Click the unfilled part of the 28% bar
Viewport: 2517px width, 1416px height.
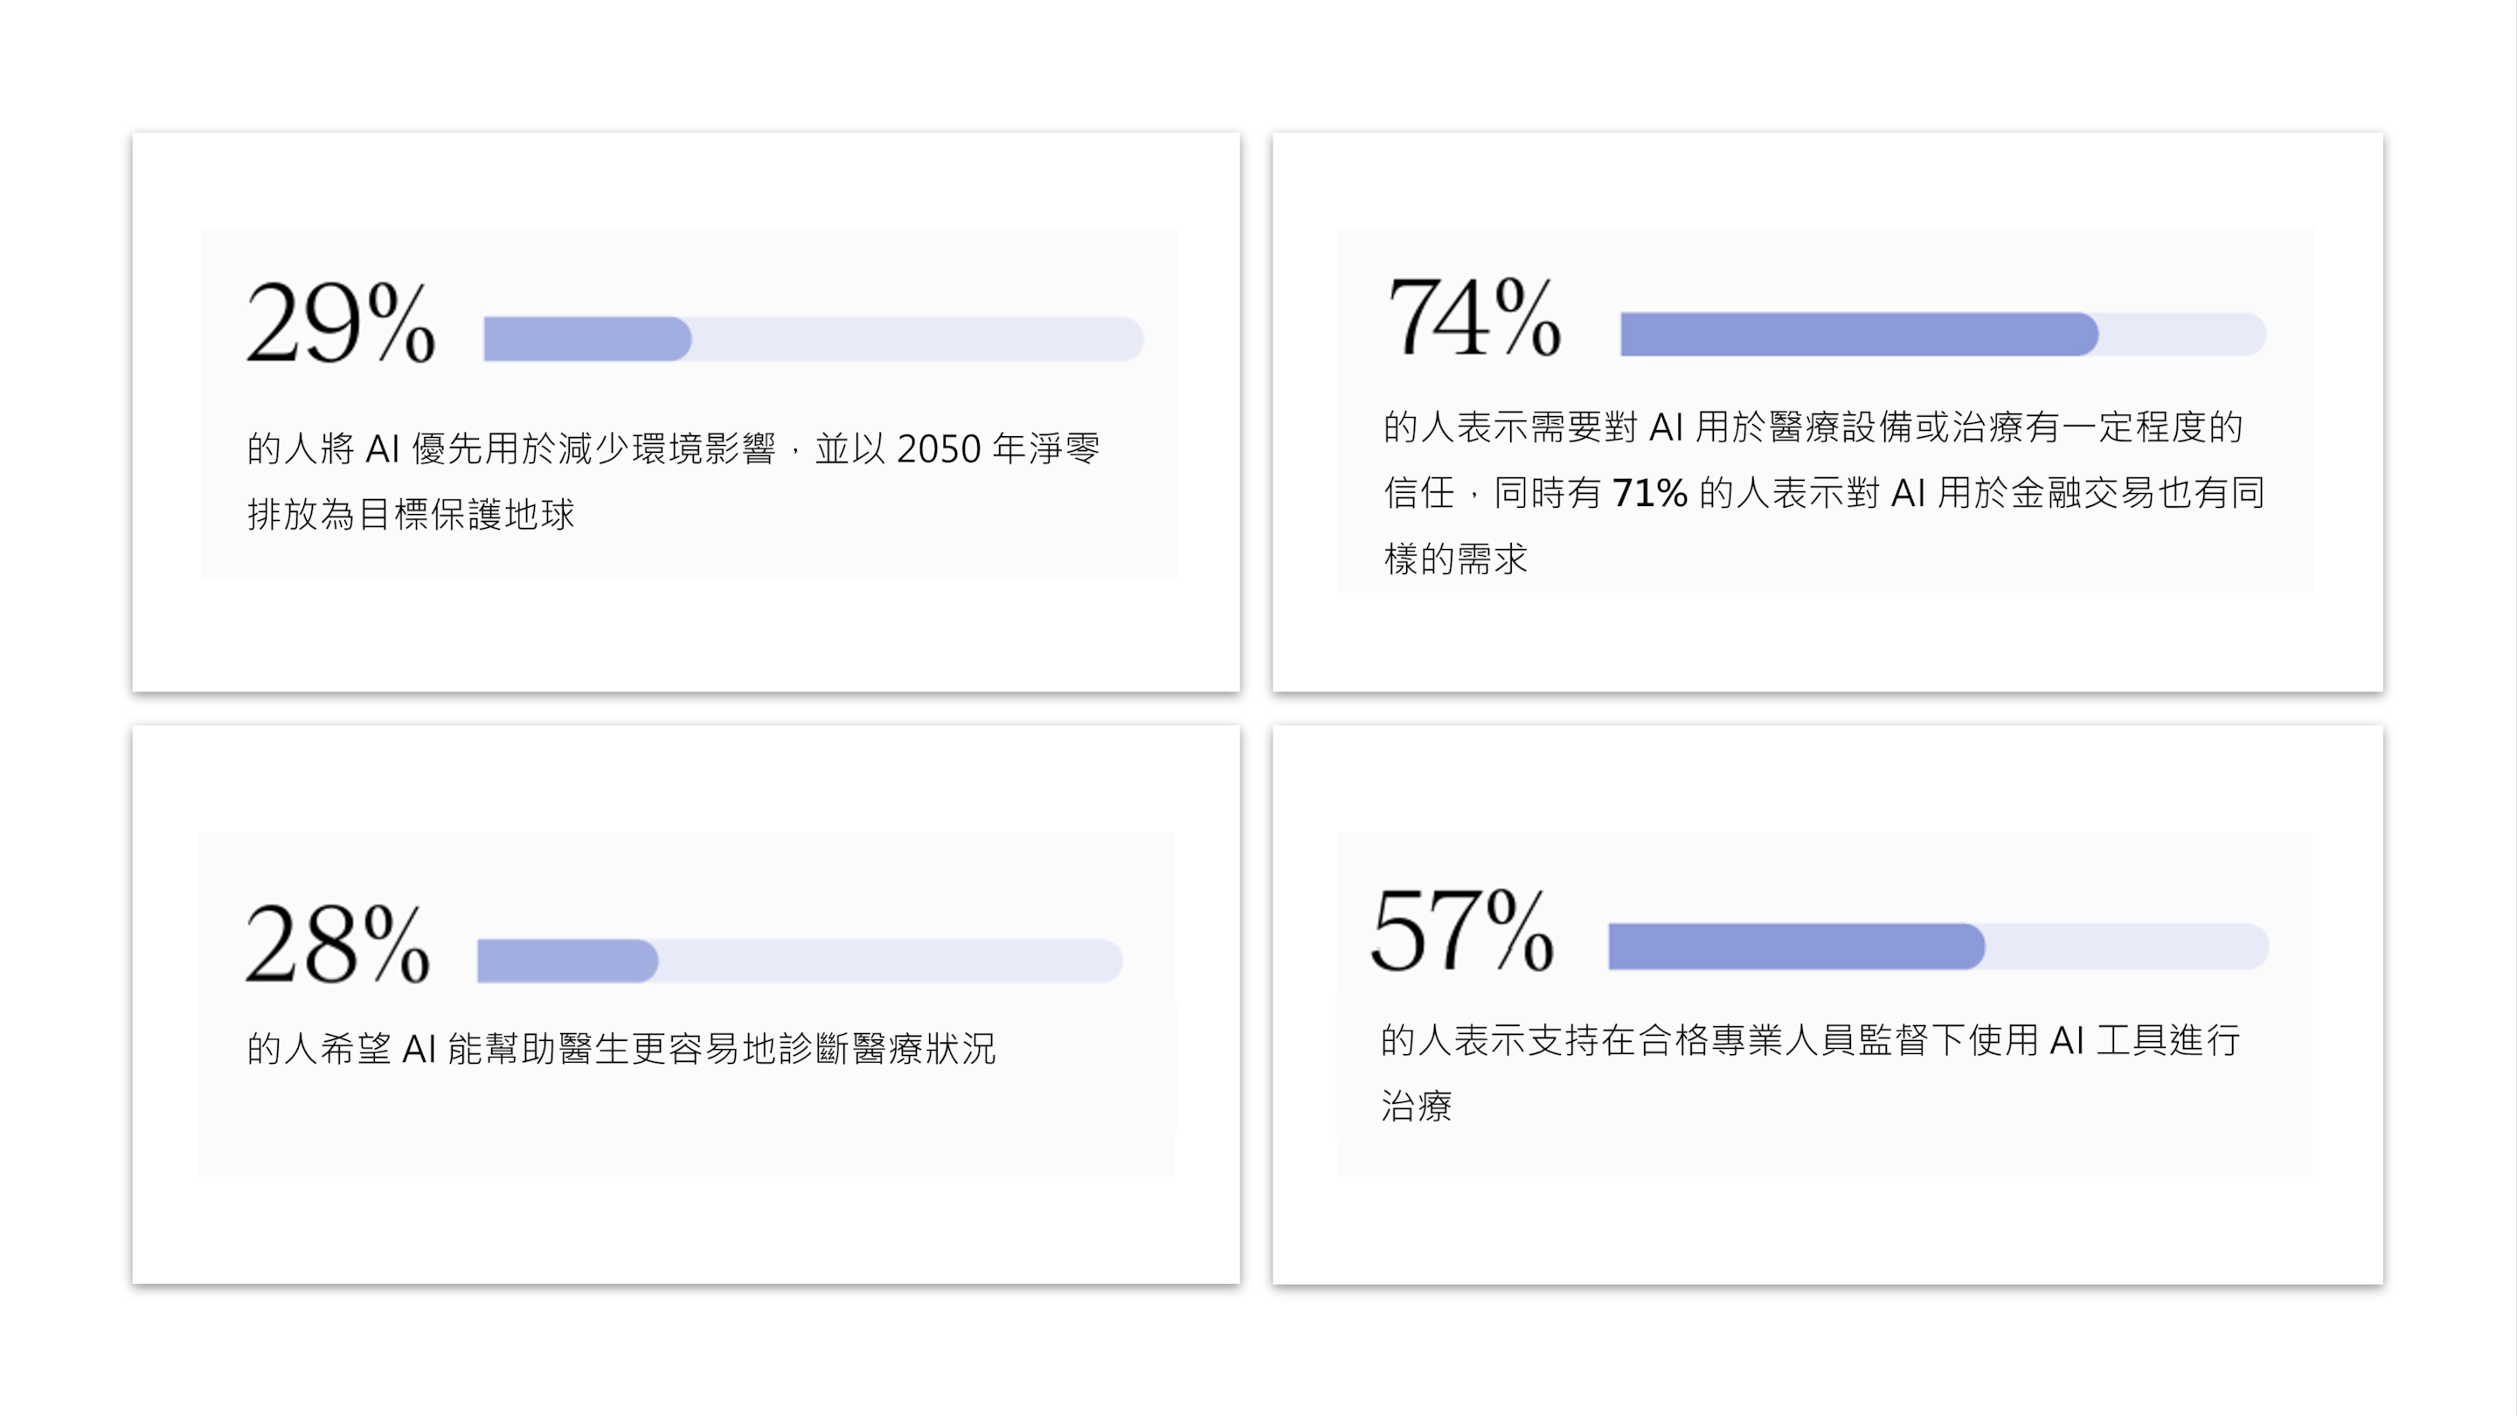pos(891,961)
